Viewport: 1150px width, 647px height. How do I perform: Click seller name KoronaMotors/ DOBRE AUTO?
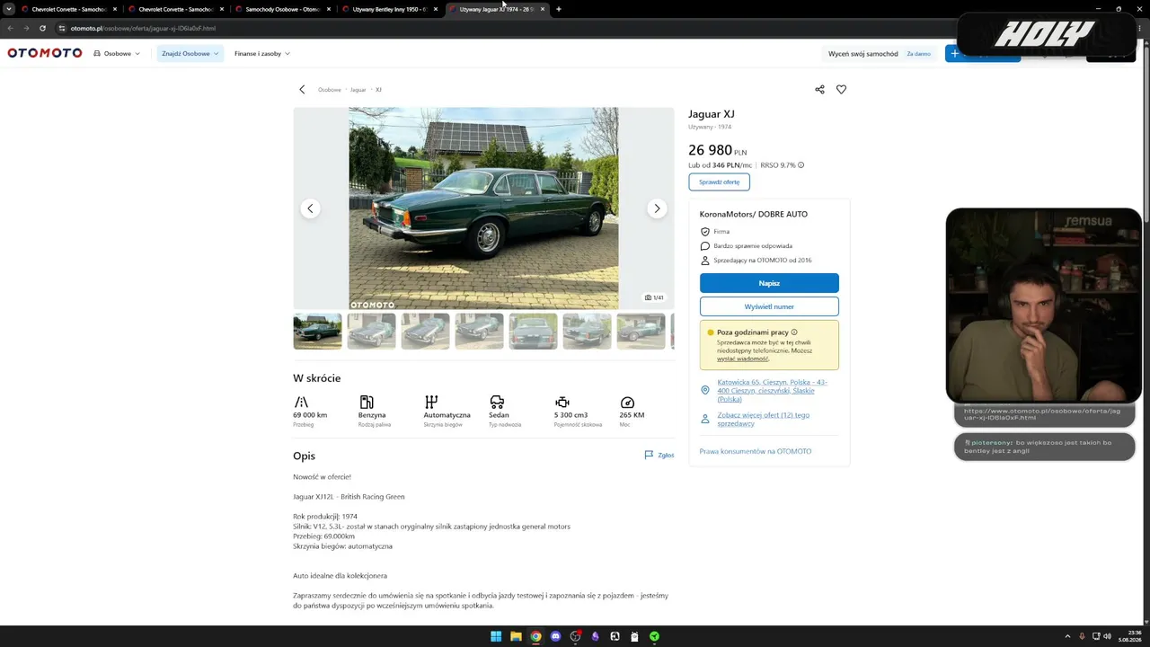[754, 214]
